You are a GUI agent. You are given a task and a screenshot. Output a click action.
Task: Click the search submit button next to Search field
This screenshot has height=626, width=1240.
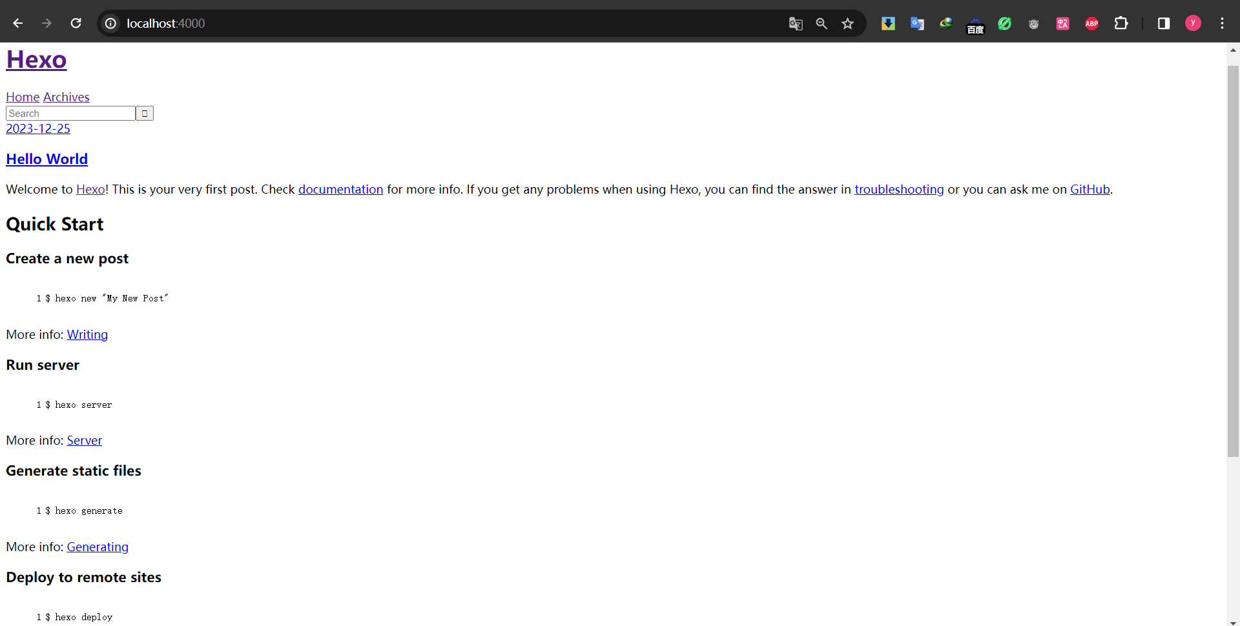(145, 114)
